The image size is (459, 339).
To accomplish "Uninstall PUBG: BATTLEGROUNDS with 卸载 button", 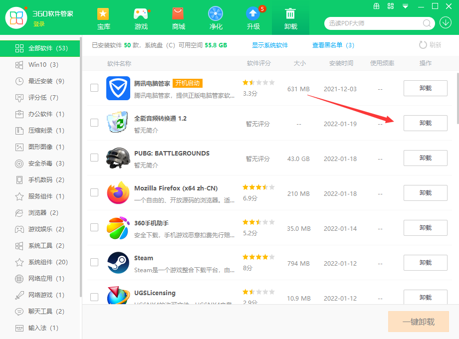I will [x=426, y=158].
